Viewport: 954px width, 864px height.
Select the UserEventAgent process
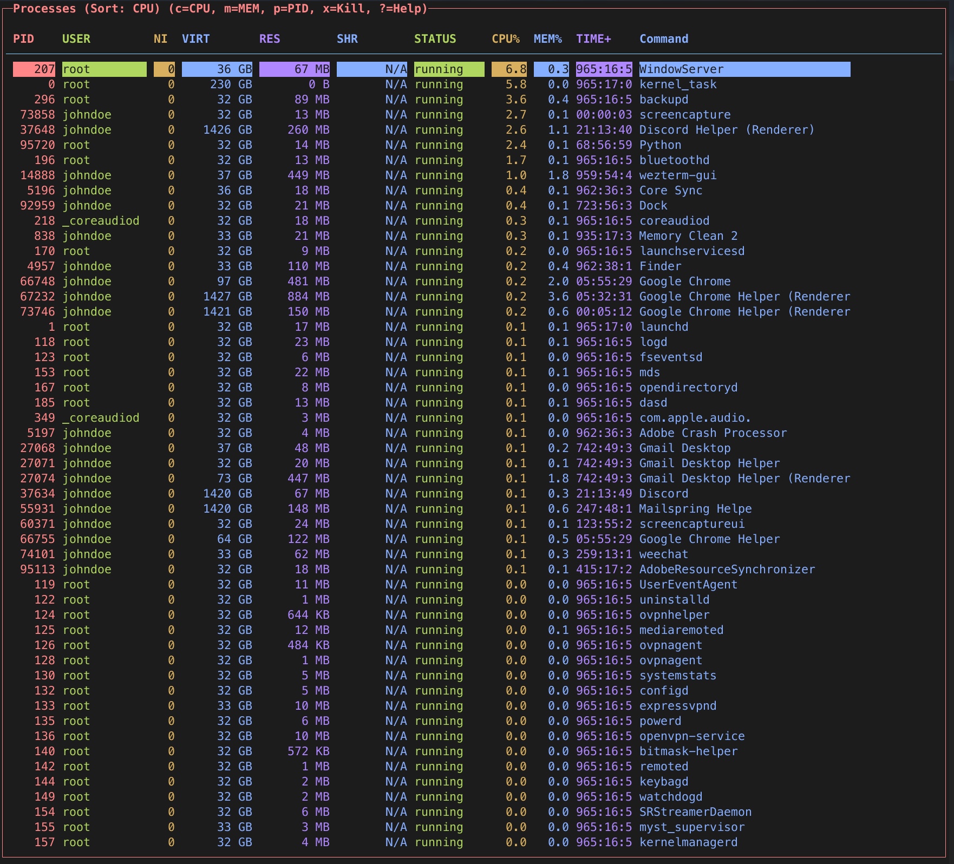point(432,585)
